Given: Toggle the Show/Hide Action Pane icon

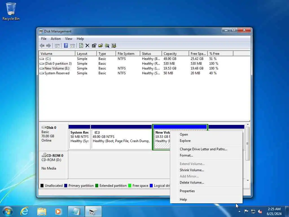Looking at the screenshot, I should click(73, 45).
